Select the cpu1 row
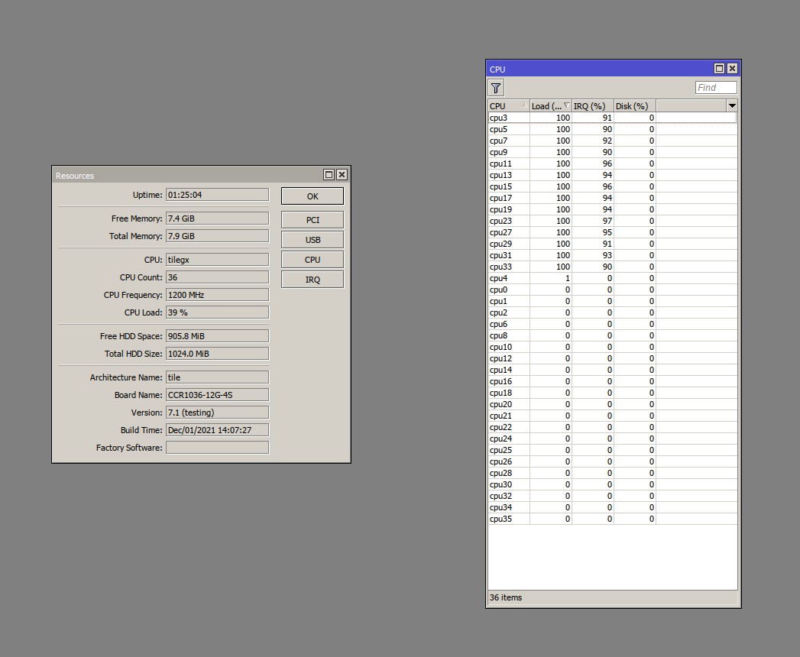This screenshot has height=657, width=800. point(612,302)
